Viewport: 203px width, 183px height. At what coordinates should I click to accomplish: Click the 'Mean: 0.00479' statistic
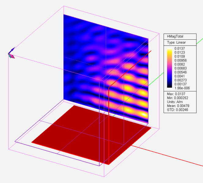[x=178, y=106]
